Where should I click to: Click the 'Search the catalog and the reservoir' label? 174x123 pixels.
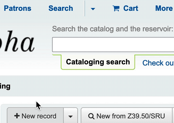point(113,29)
